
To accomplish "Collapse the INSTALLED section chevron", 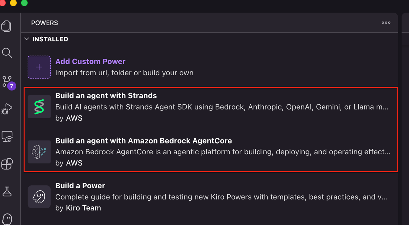I will (27, 39).
